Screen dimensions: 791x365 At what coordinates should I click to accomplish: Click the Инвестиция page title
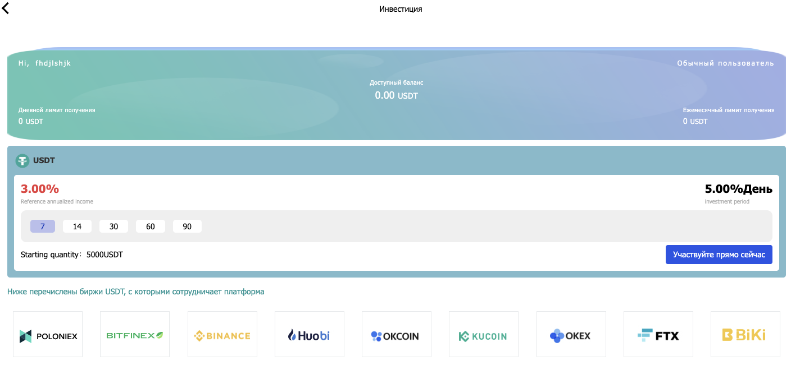click(401, 9)
